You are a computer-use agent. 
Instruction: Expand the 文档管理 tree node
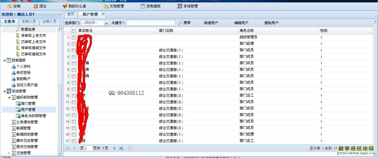click(9, 153)
